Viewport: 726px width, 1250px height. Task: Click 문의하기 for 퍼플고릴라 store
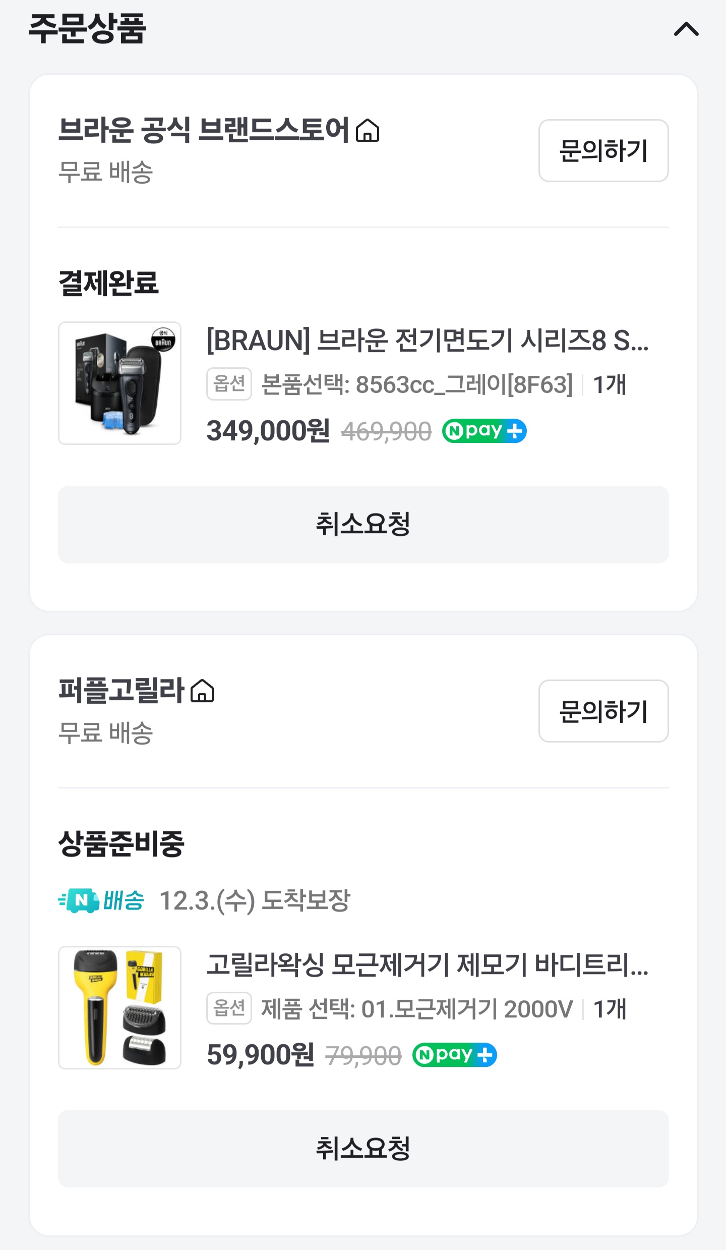tap(603, 711)
